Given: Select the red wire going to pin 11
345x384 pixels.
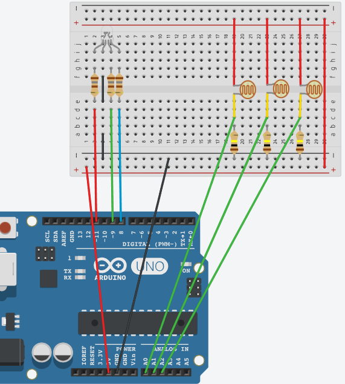Looking at the screenshot, I should pos(95,165).
